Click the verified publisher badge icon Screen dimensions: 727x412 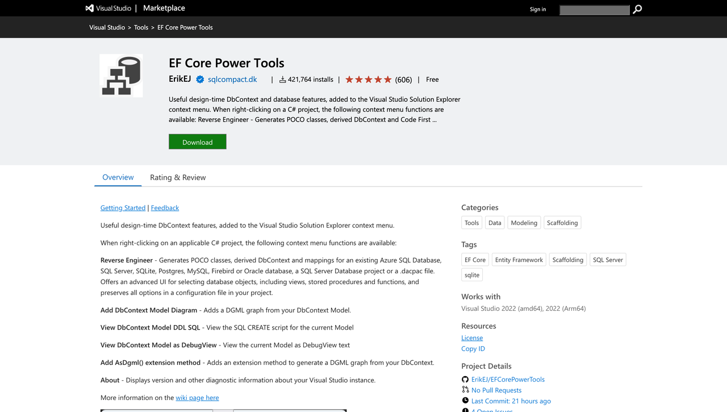(200, 80)
